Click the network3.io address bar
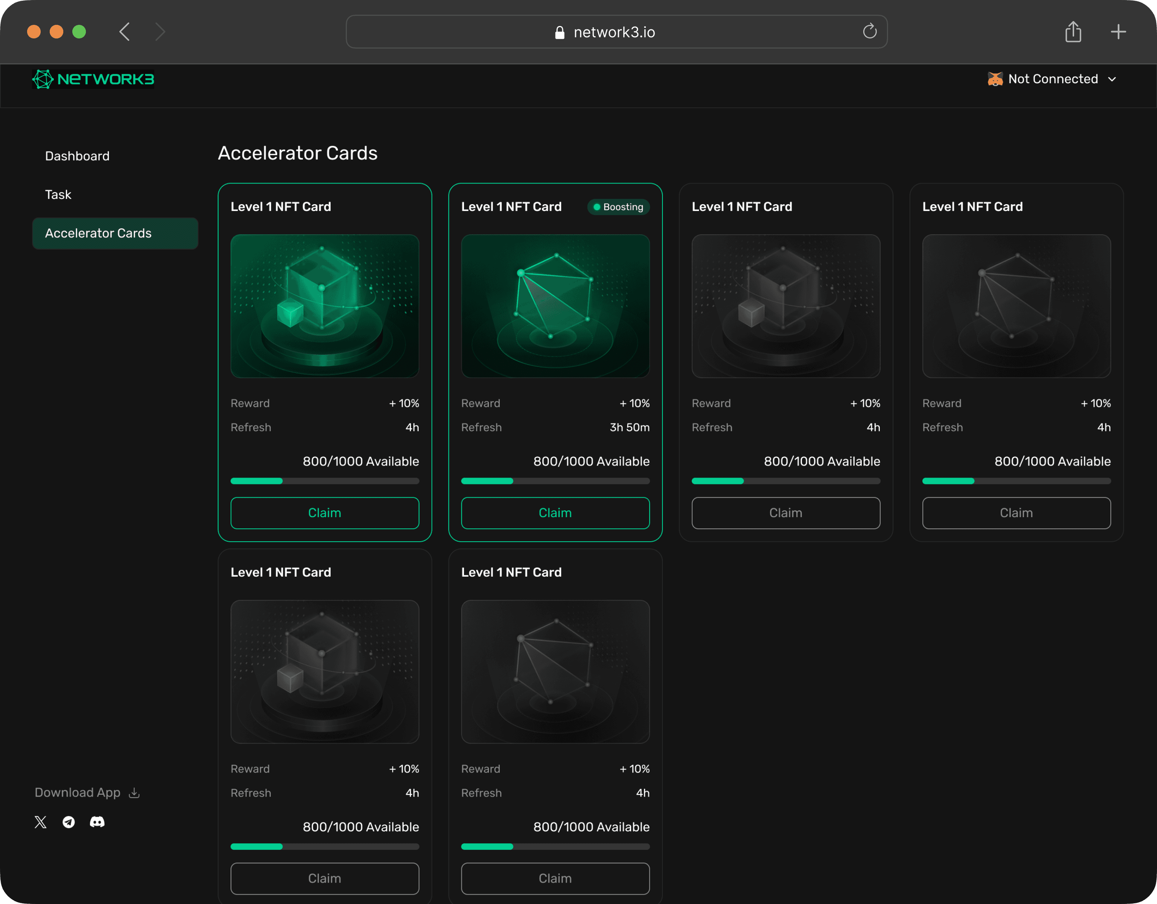This screenshot has height=904, width=1157. tap(615, 32)
